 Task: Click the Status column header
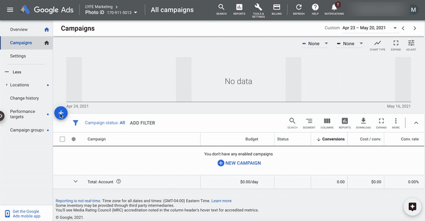pos(283,139)
